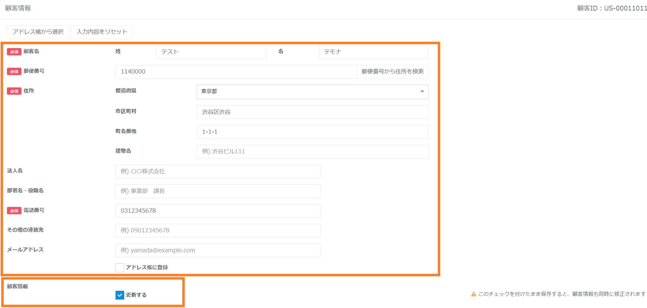Viewport: 647px width, 308px height.
Task: Click the アドレス帳から選択 button
Action: (x=38, y=32)
